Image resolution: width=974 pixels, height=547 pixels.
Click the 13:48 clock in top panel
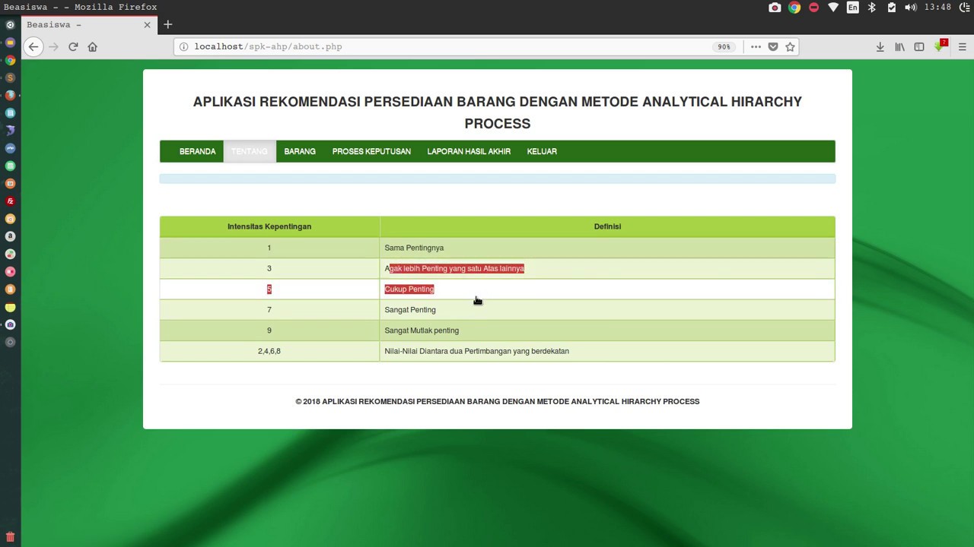tap(937, 8)
